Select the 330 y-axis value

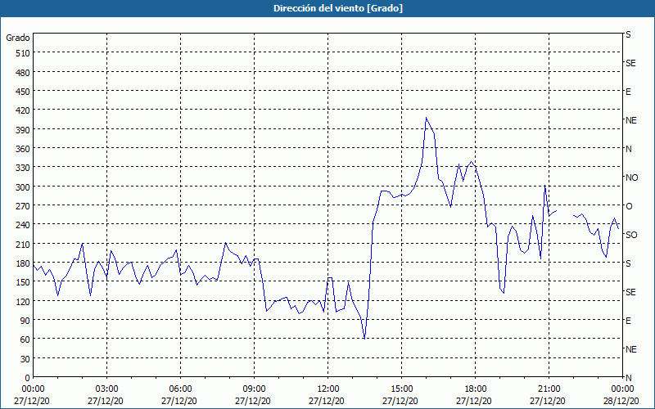(x=23, y=168)
